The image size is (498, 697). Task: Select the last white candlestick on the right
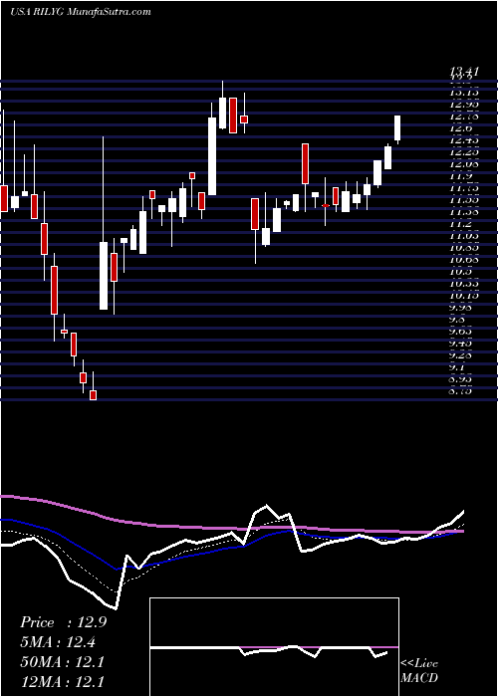[x=397, y=127]
